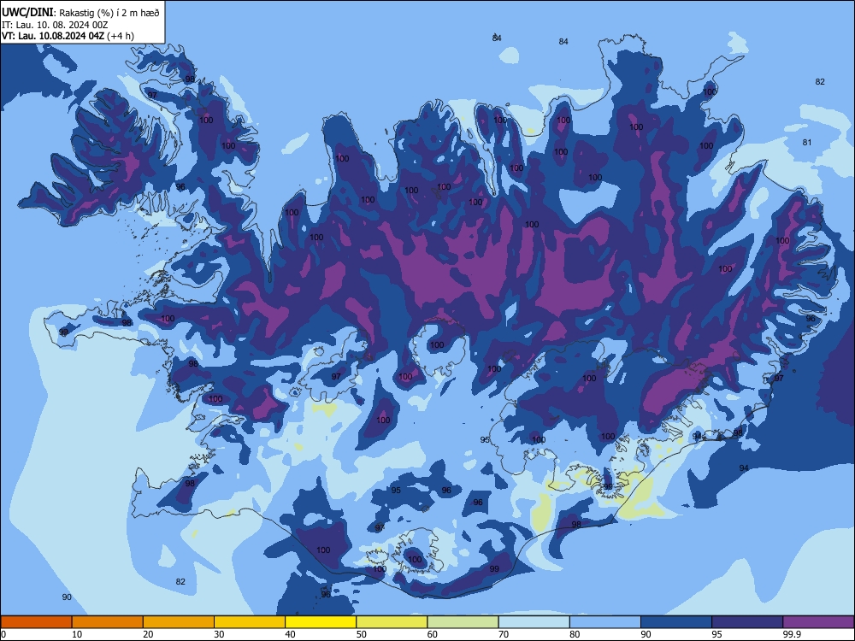The height and width of the screenshot is (641, 855).
Task: Select the 'IT: Lau. 10. 08. 2024 00Z' line
Action: [55, 25]
